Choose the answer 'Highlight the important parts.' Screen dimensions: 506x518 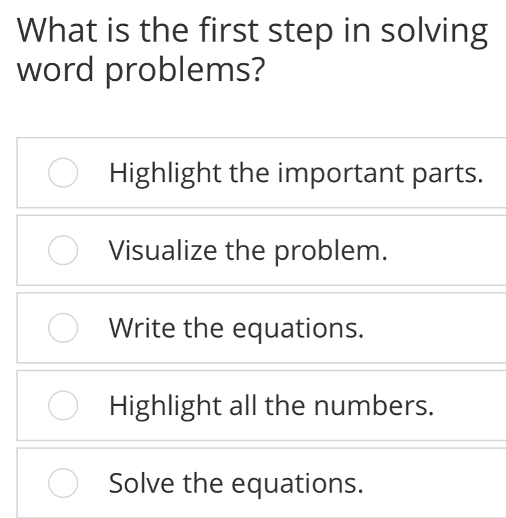coord(253,173)
